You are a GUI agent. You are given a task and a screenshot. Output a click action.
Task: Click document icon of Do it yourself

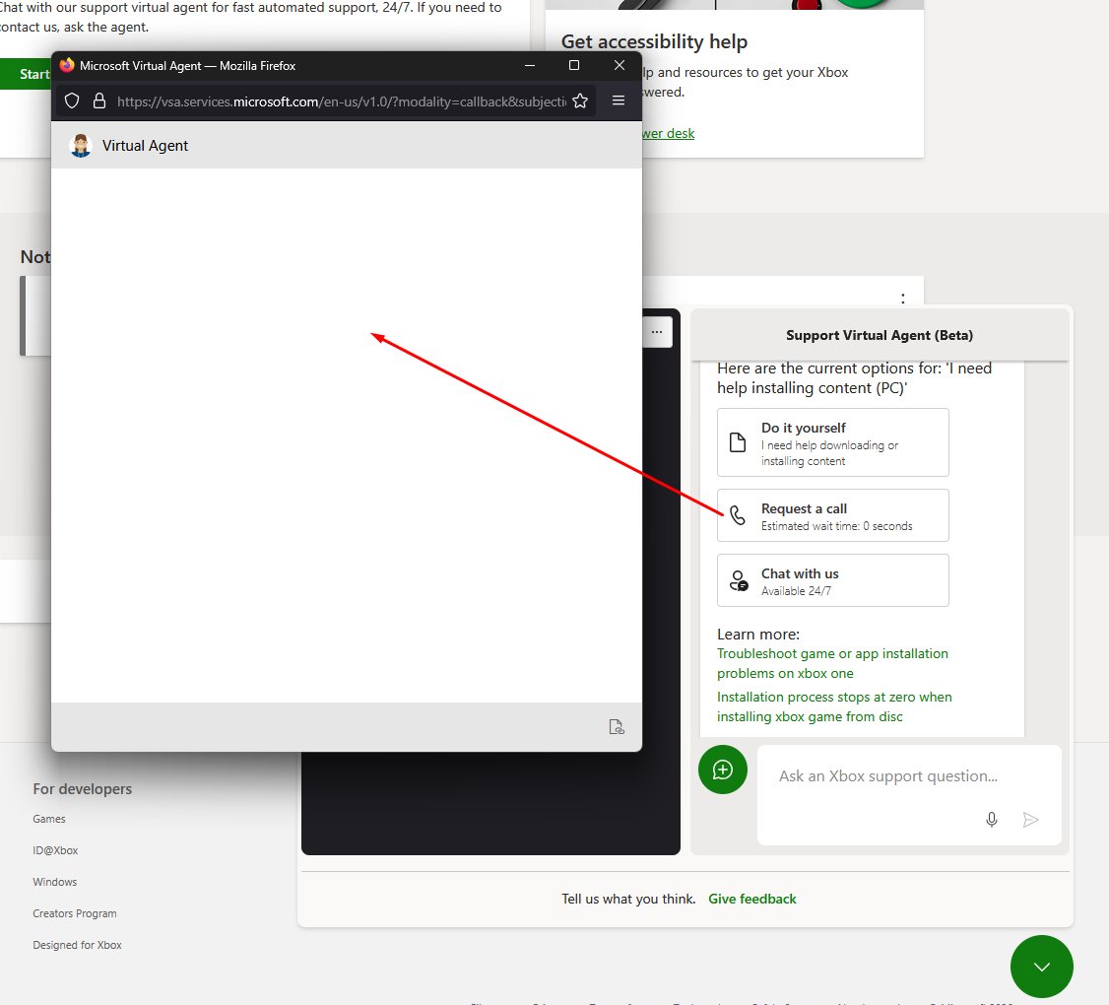click(737, 442)
